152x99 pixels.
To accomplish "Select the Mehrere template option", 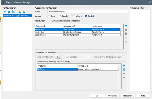I will (x=73, y=16).
